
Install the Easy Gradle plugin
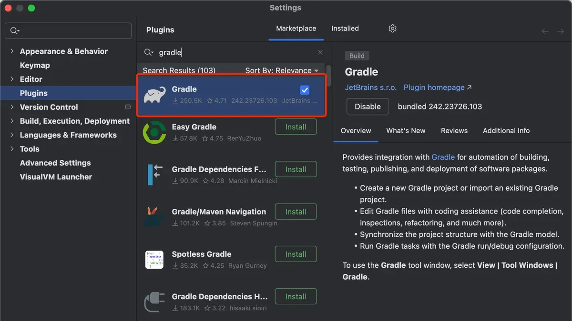pyautogui.click(x=296, y=127)
